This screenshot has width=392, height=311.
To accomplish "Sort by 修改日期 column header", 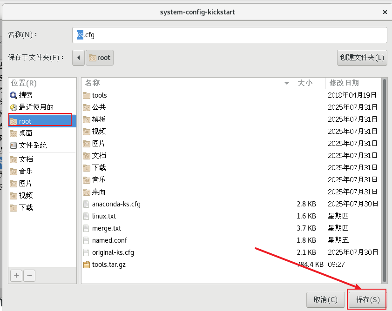I will [x=353, y=83].
